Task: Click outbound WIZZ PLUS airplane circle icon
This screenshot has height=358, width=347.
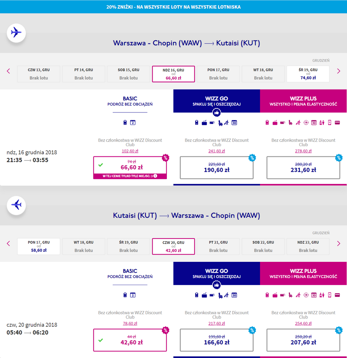Action: [x=306, y=123]
